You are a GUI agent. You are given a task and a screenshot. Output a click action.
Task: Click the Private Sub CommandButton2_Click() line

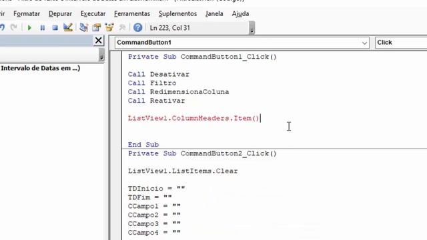click(x=202, y=153)
